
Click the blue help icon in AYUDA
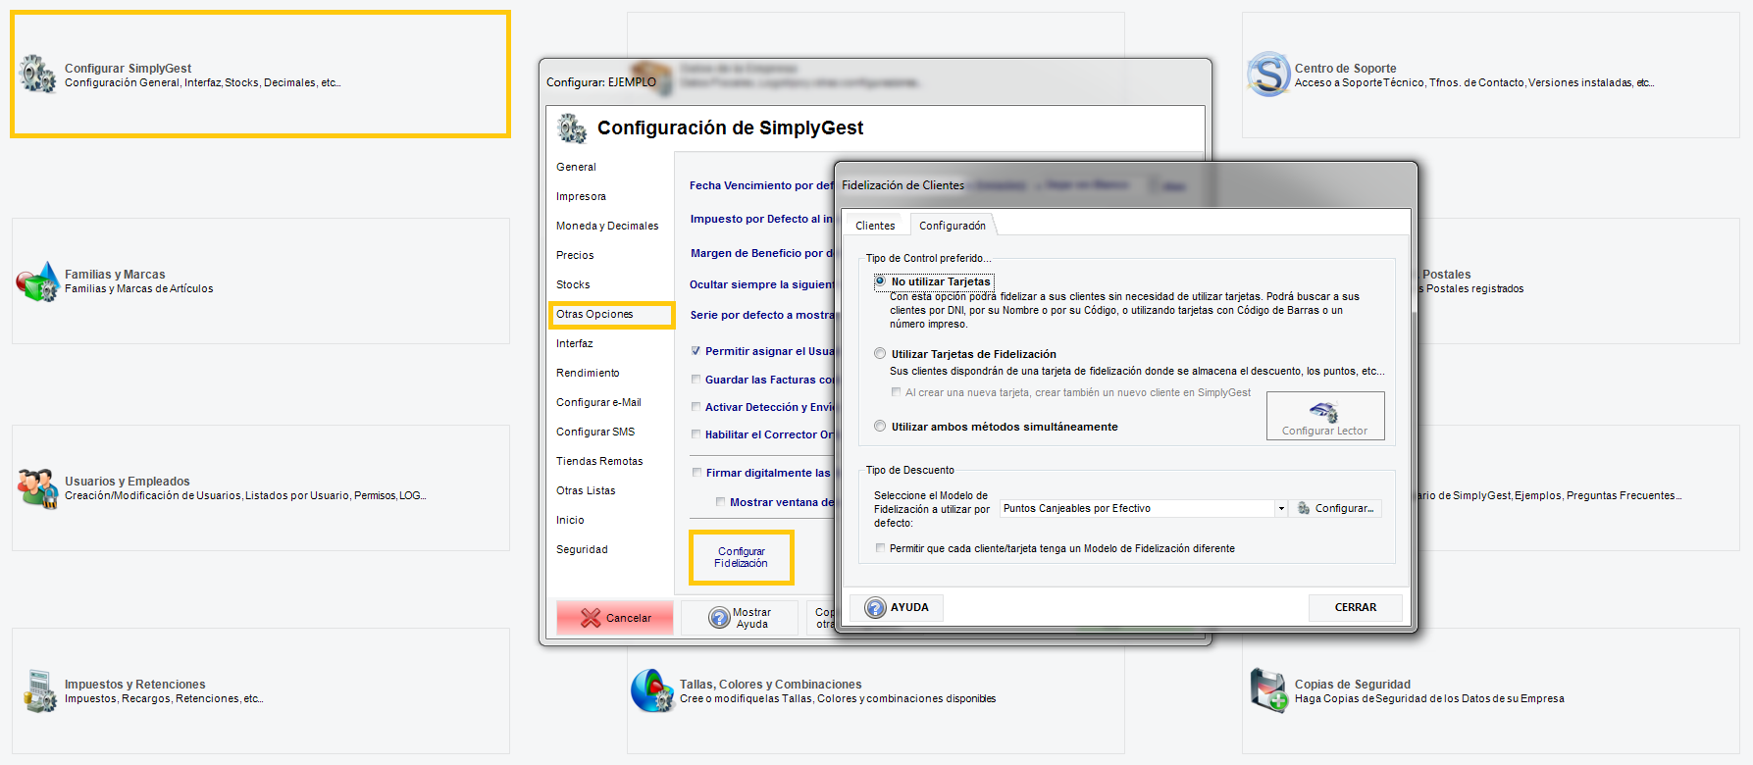875,608
